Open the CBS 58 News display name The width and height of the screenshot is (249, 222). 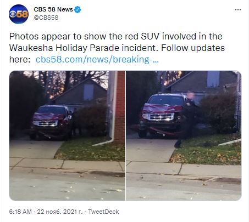[53, 9]
